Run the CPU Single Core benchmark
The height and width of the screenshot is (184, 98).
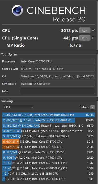point(85,38)
